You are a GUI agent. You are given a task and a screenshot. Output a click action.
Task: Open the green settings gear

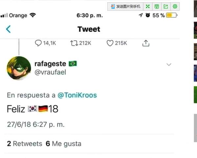(x=175, y=6)
